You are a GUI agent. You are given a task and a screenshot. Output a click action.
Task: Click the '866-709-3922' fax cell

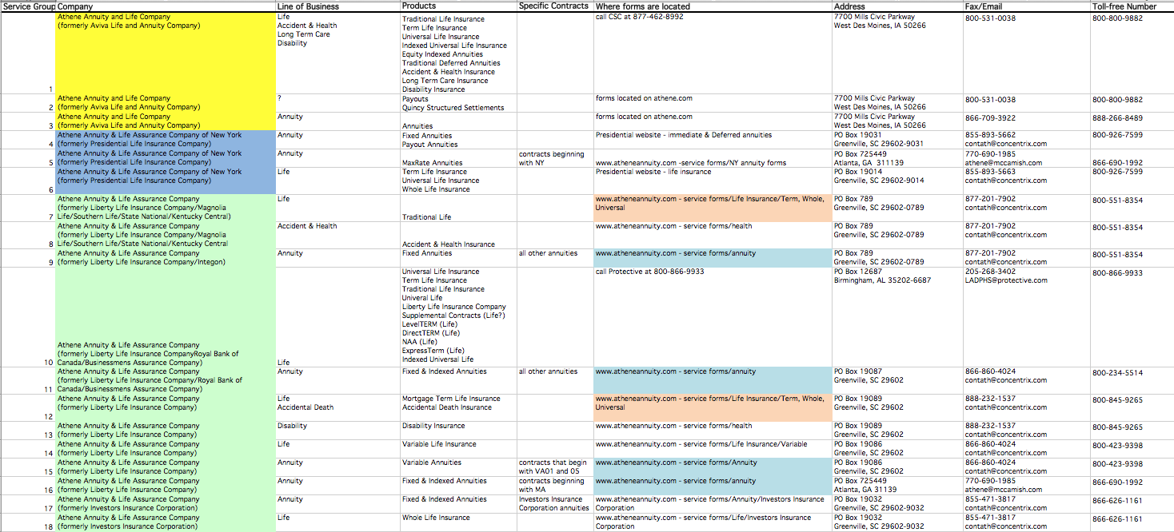[1026, 121]
